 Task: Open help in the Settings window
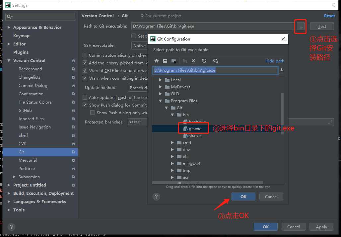tap(11, 227)
